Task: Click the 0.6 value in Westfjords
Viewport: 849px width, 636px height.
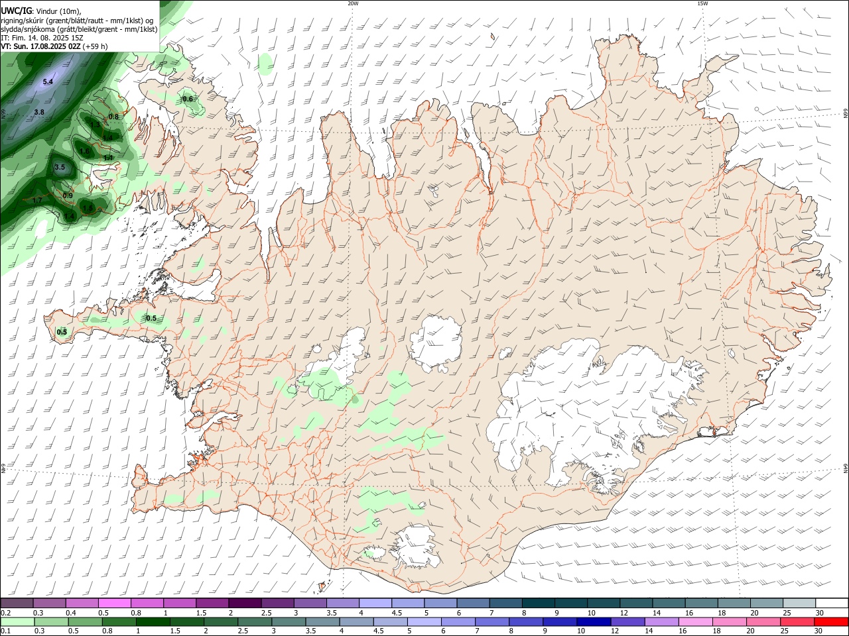Action: (188, 99)
